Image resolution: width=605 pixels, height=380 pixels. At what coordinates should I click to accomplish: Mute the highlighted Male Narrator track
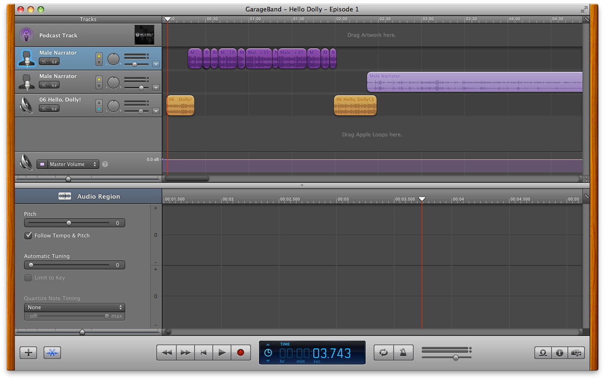(x=44, y=61)
